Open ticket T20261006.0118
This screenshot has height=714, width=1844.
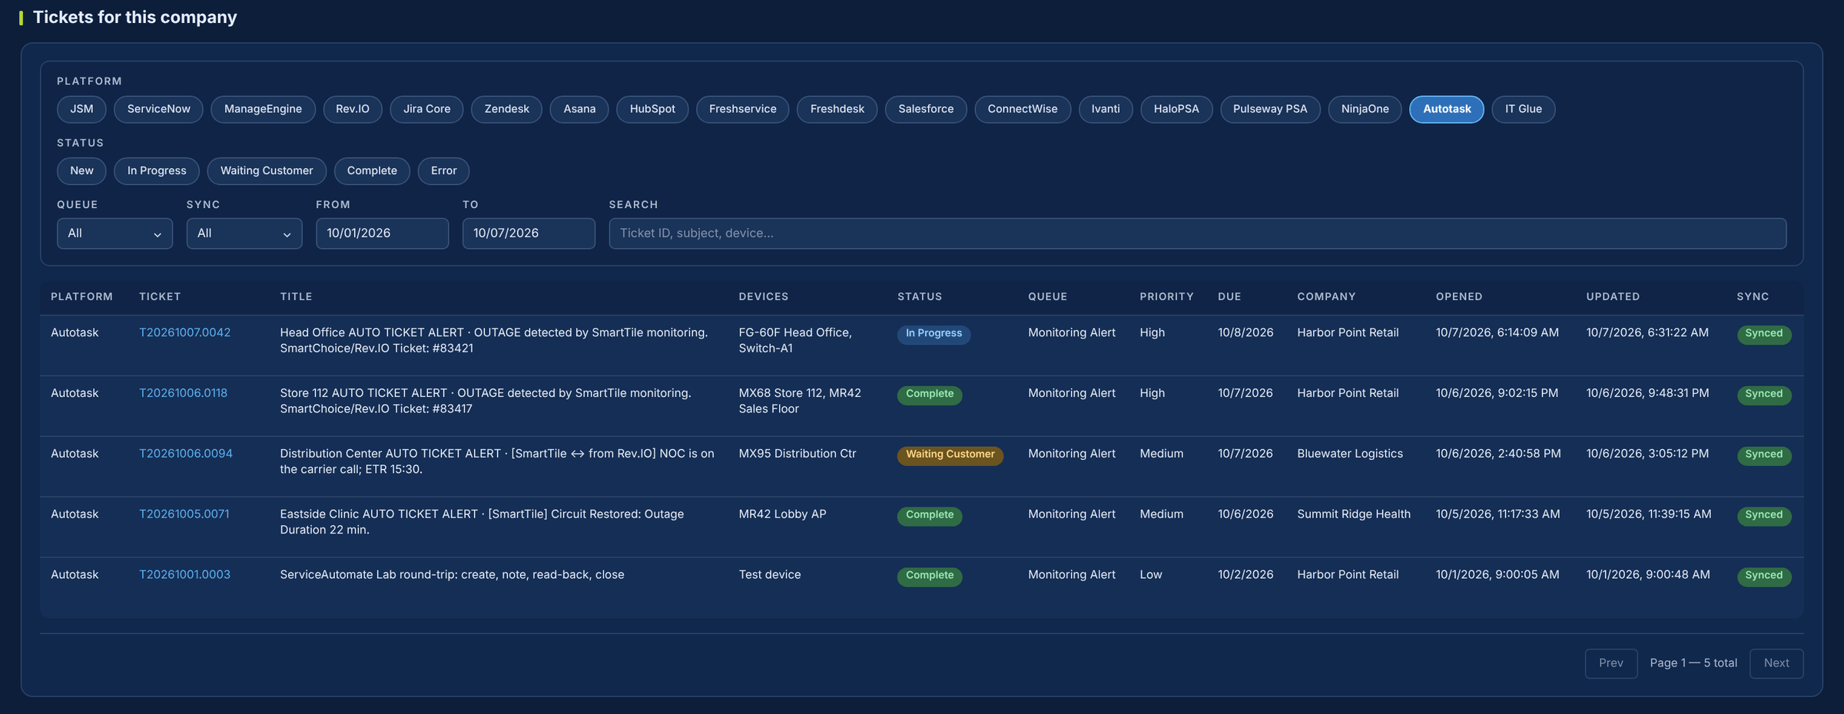click(183, 393)
